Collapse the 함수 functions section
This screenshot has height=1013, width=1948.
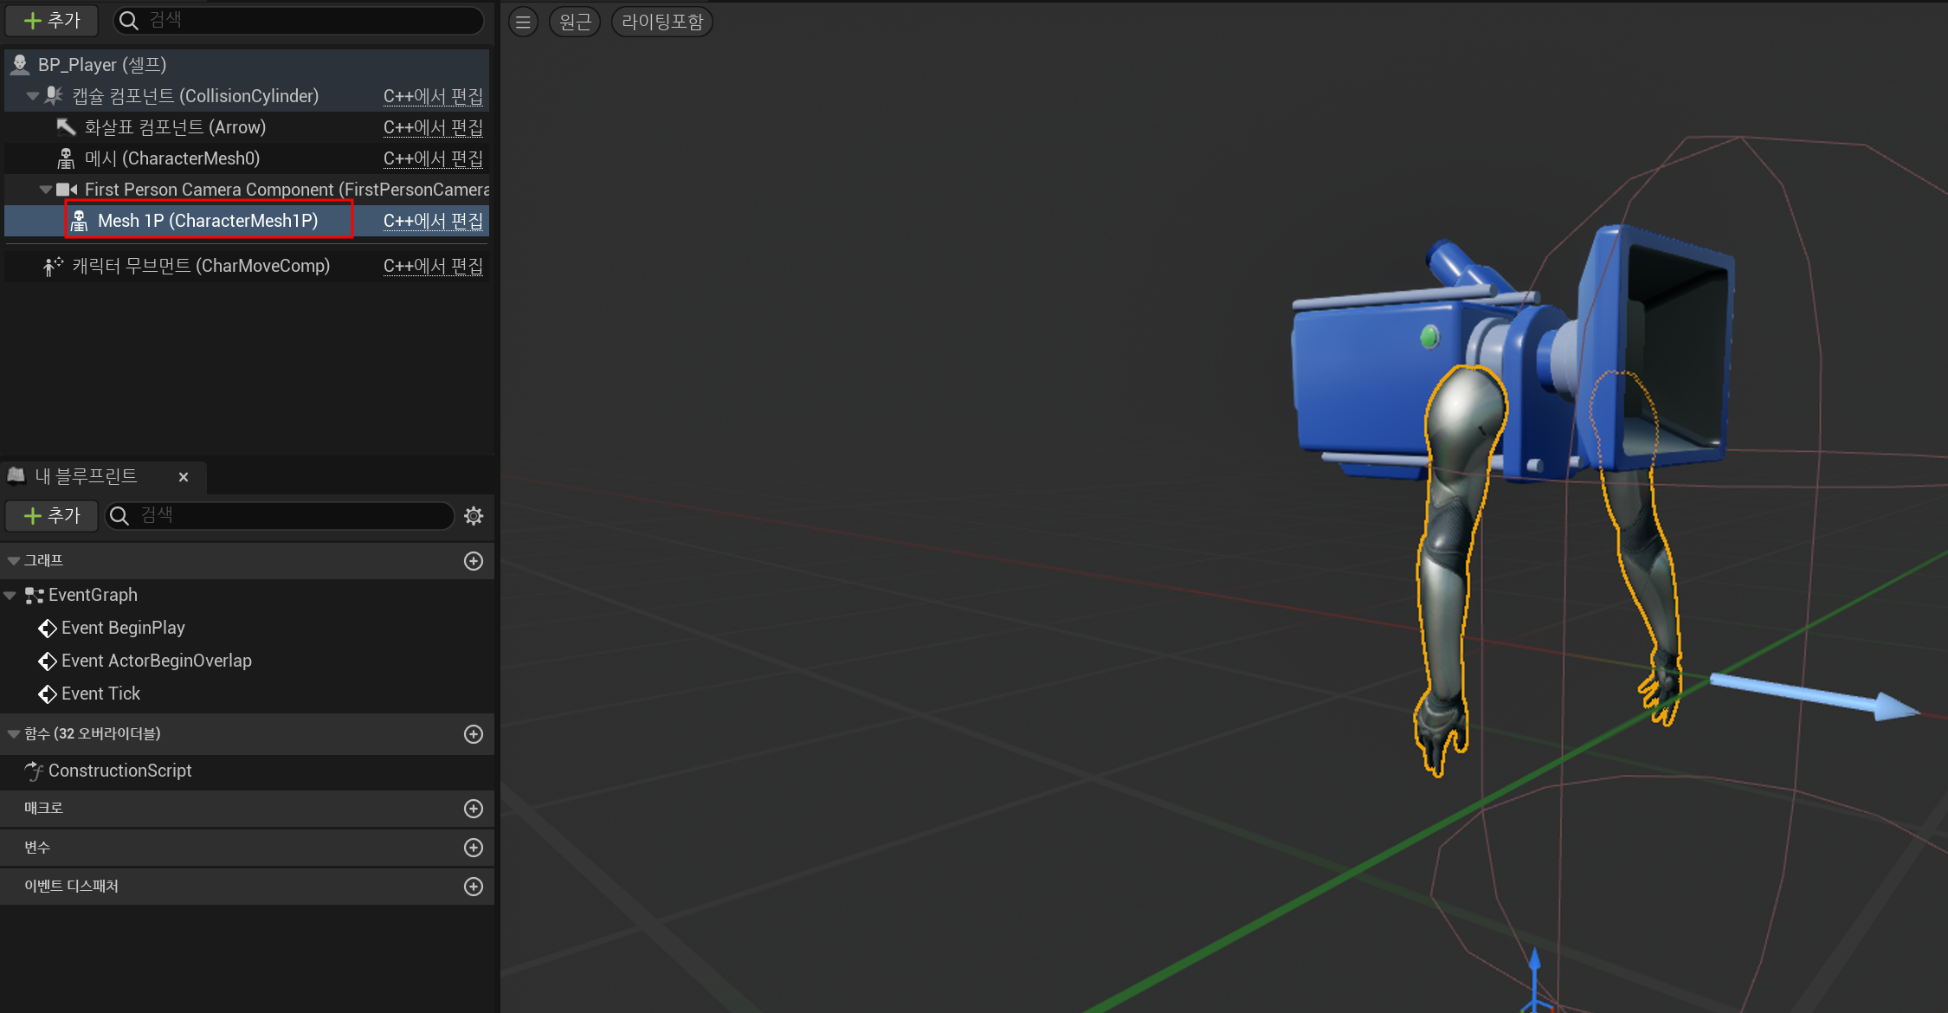tap(14, 734)
